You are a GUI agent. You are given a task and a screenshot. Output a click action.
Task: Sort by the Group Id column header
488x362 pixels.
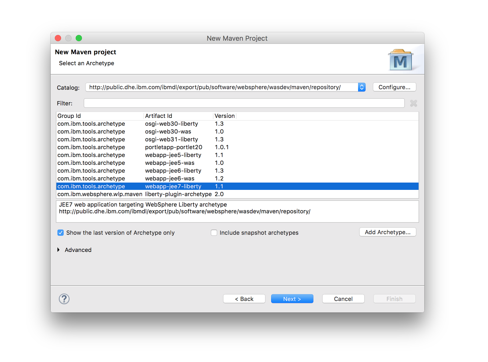click(x=100, y=116)
